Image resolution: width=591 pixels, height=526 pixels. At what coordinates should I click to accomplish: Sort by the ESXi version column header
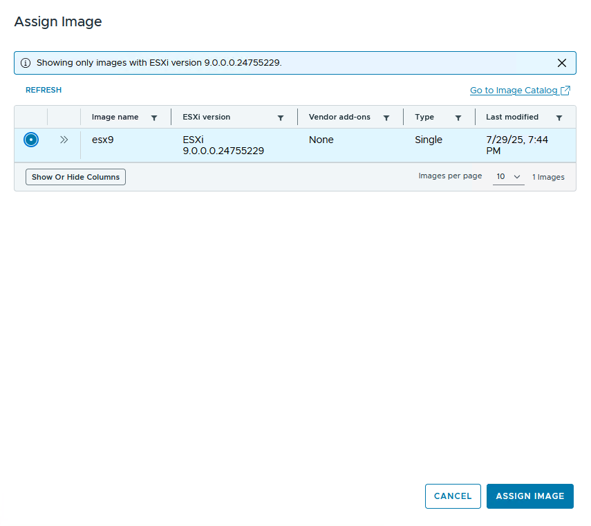206,118
